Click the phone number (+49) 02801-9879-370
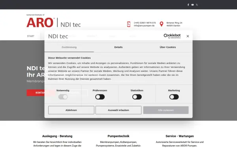Screen dimensions: 237x148 145,23
